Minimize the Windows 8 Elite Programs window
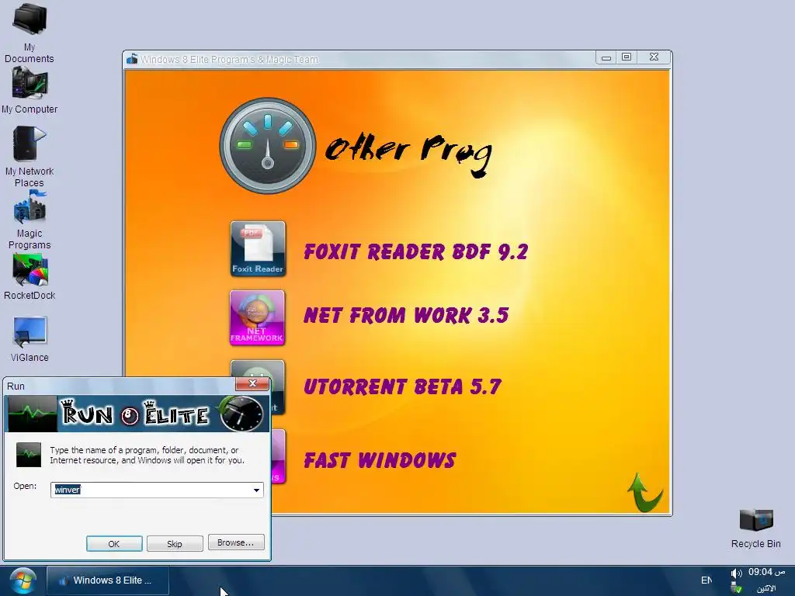Viewport: 795px width, 596px height. (x=606, y=57)
